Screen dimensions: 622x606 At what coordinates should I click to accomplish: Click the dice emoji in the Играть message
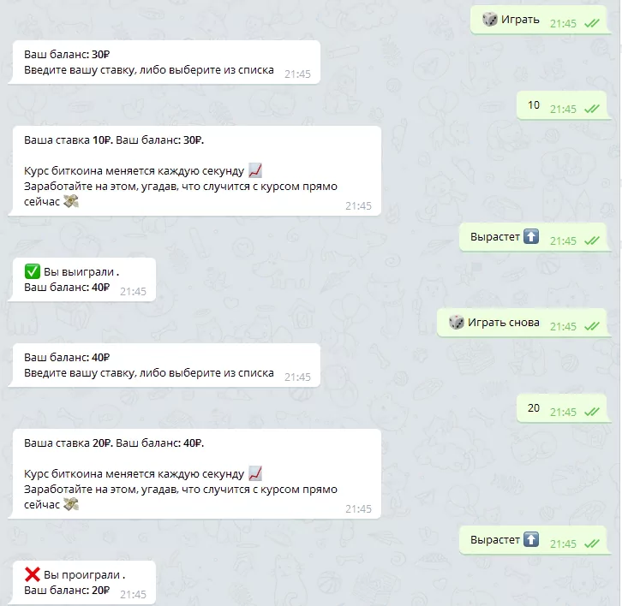click(x=489, y=19)
